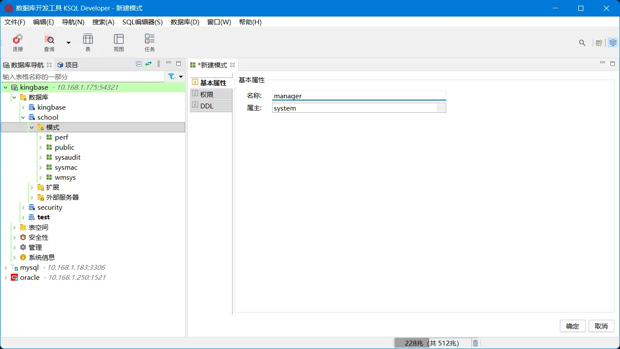Expand the perf schema node
The image size is (620, 349).
pos(40,137)
